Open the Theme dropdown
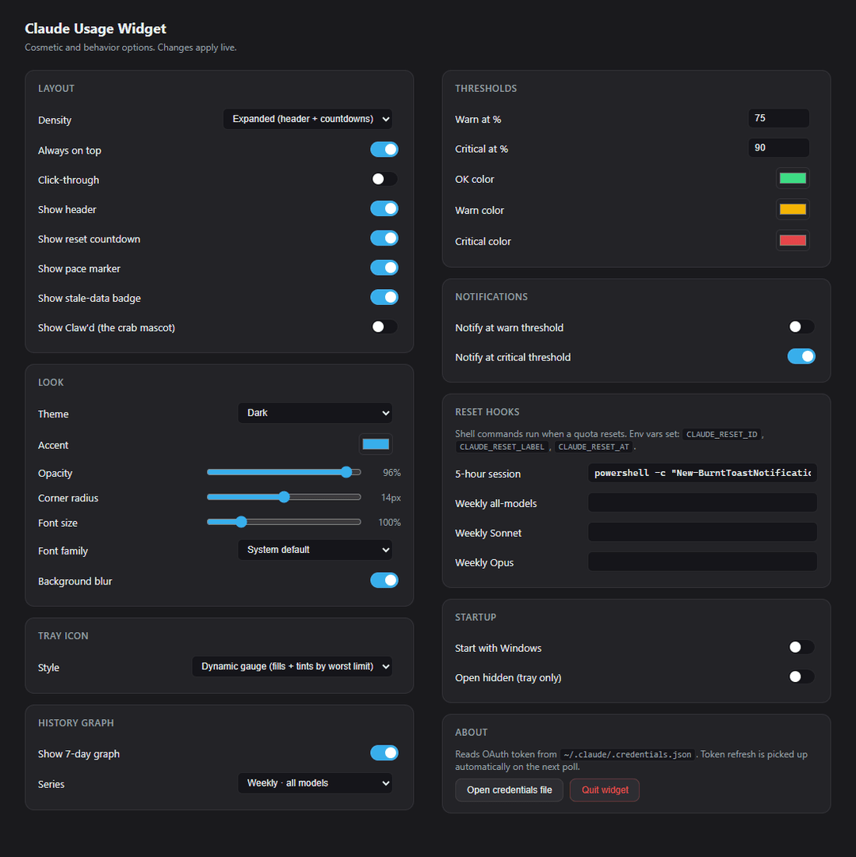 315,413
